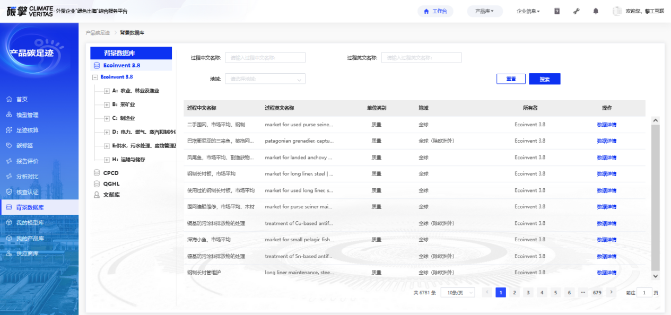Open 碳标签 tag item in sidebar

pos(24,145)
